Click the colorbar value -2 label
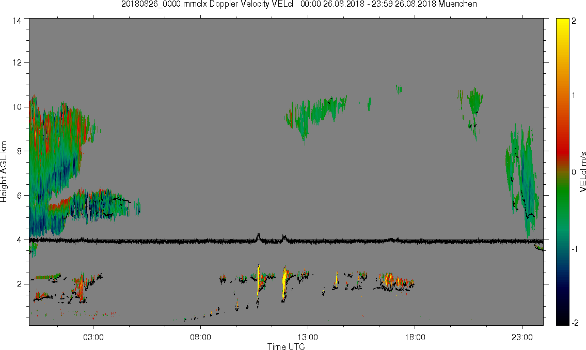 click(x=575, y=323)
